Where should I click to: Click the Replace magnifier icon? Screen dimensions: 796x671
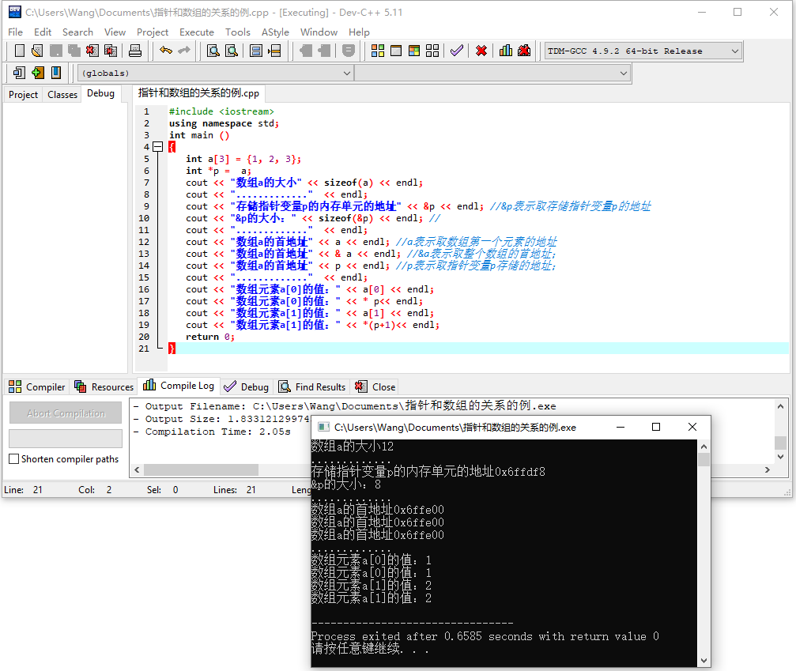(232, 51)
